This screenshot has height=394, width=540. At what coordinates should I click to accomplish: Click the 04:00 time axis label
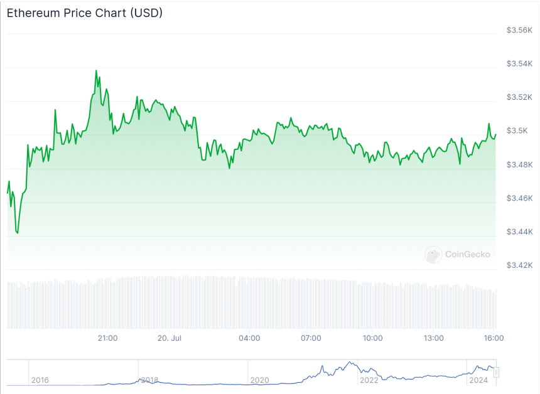(x=249, y=339)
